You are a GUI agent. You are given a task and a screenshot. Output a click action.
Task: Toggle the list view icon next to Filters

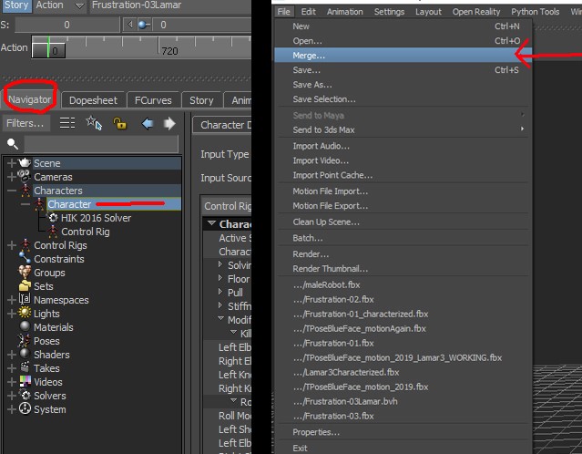[67, 123]
